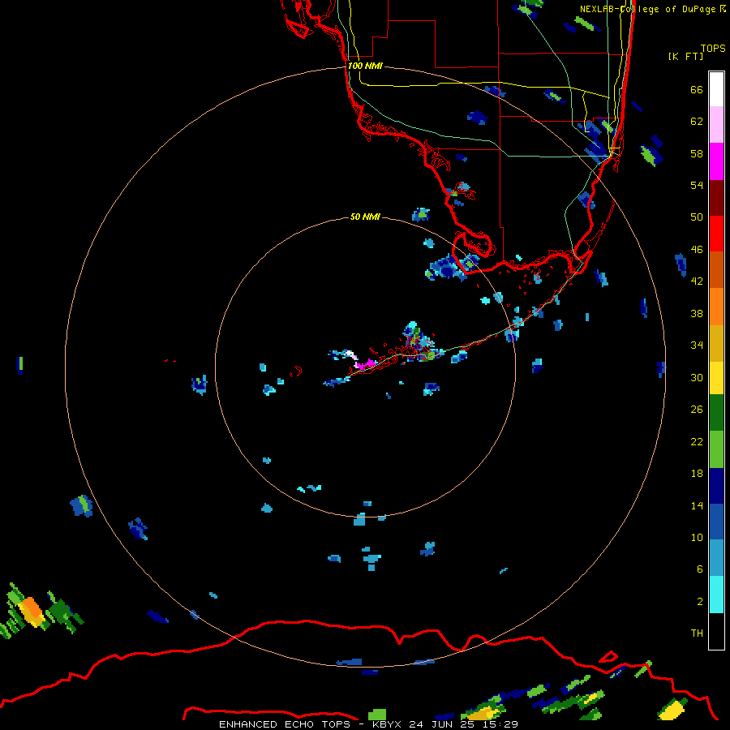Viewport: 730px width, 730px height.
Task: Click the 62 value in the legend
Action: tap(697, 122)
